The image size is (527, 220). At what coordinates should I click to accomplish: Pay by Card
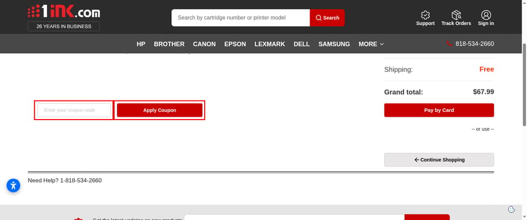[x=439, y=110]
